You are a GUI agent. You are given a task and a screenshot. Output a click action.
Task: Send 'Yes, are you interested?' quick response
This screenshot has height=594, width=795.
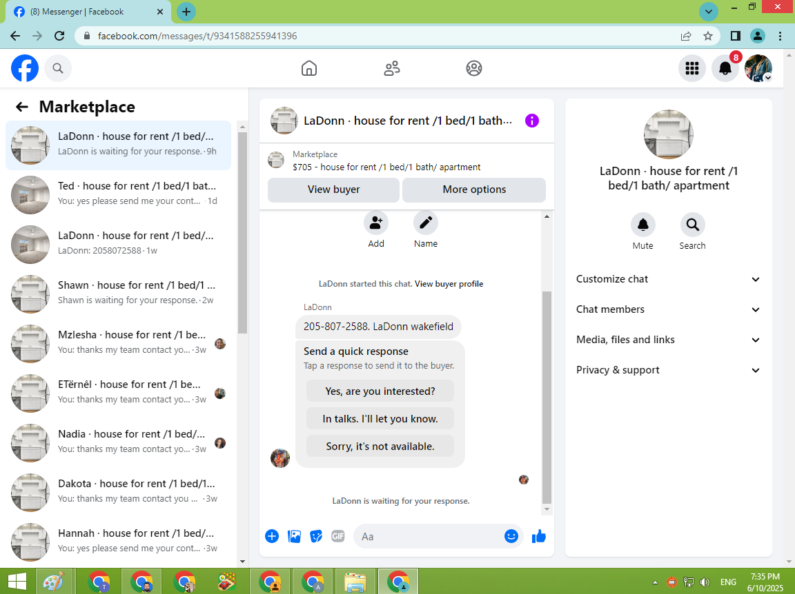click(380, 391)
